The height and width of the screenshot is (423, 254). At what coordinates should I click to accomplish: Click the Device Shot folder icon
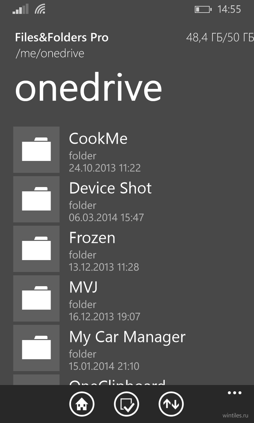(x=36, y=199)
